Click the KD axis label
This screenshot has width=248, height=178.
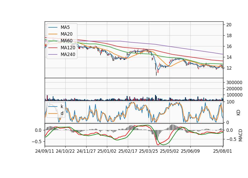(238, 113)
